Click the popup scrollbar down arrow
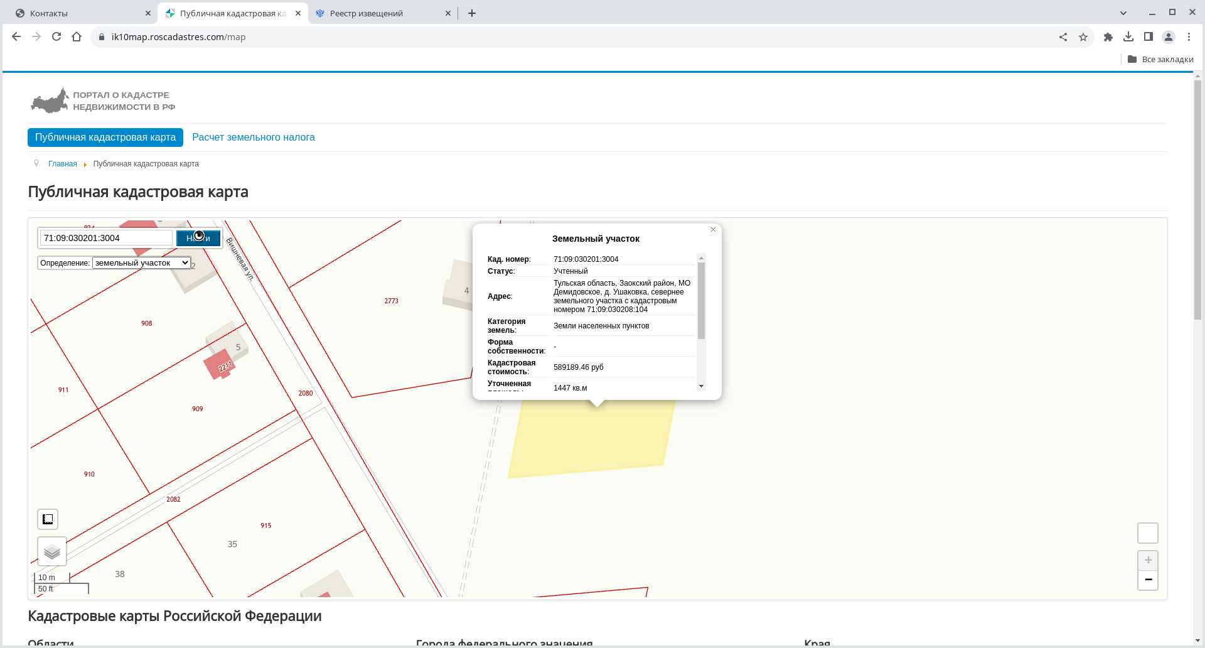Screen dimensions: 1205x648 pyautogui.click(x=701, y=386)
